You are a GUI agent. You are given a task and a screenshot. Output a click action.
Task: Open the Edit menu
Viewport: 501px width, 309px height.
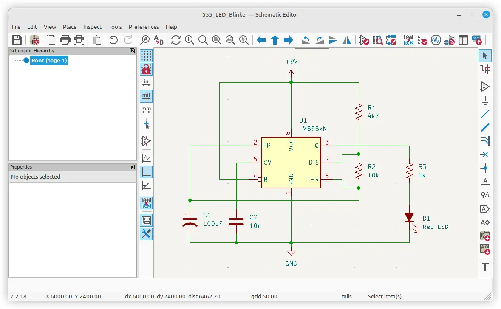(x=32, y=27)
